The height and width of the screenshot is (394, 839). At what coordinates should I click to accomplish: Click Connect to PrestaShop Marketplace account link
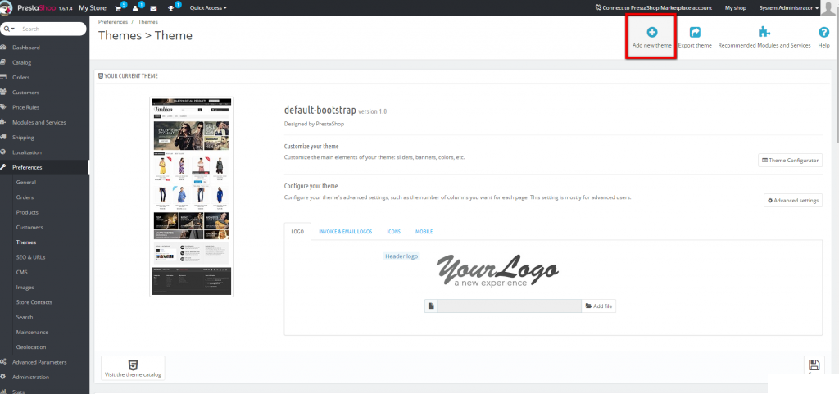pos(653,8)
